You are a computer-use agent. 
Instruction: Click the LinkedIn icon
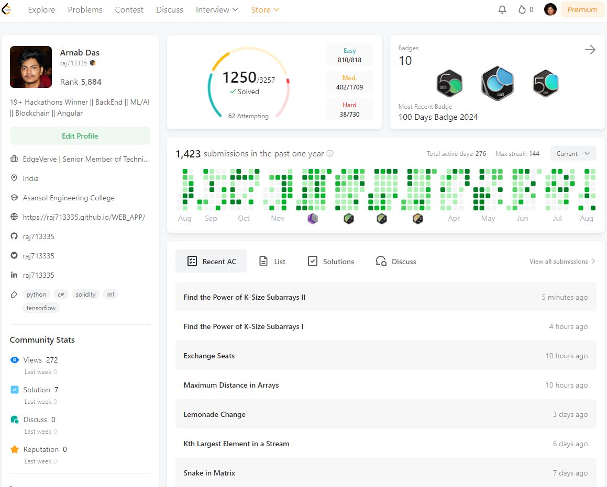pyautogui.click(x=14, y=275)
